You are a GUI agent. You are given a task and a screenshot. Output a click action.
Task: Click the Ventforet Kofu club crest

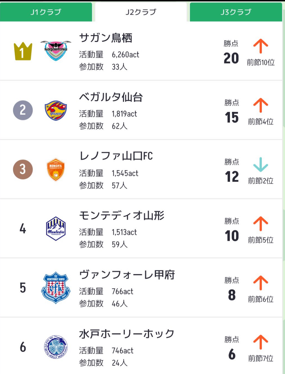56,288
